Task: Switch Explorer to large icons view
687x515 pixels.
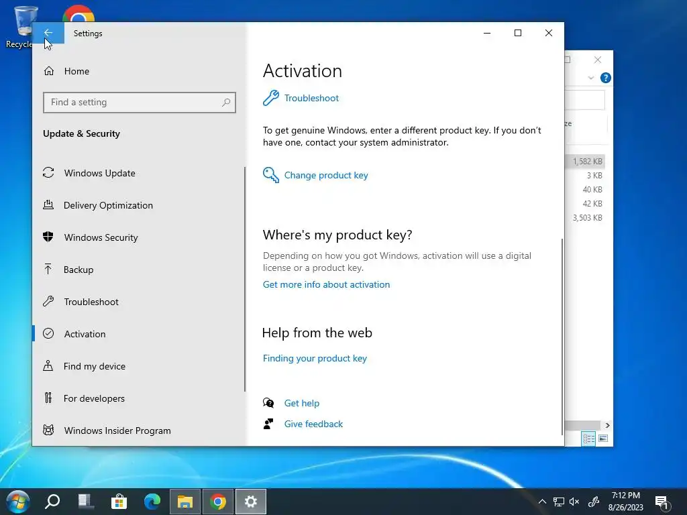Action: pyautogui.click(x=603, y=439)
